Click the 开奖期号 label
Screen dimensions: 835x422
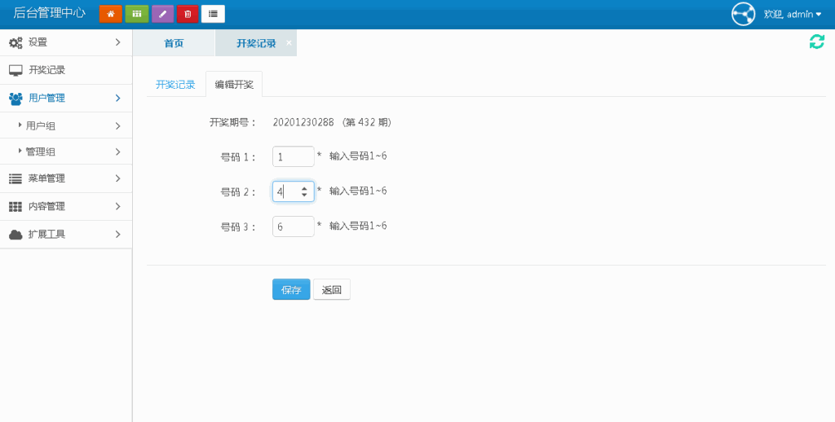coord(232,122)
